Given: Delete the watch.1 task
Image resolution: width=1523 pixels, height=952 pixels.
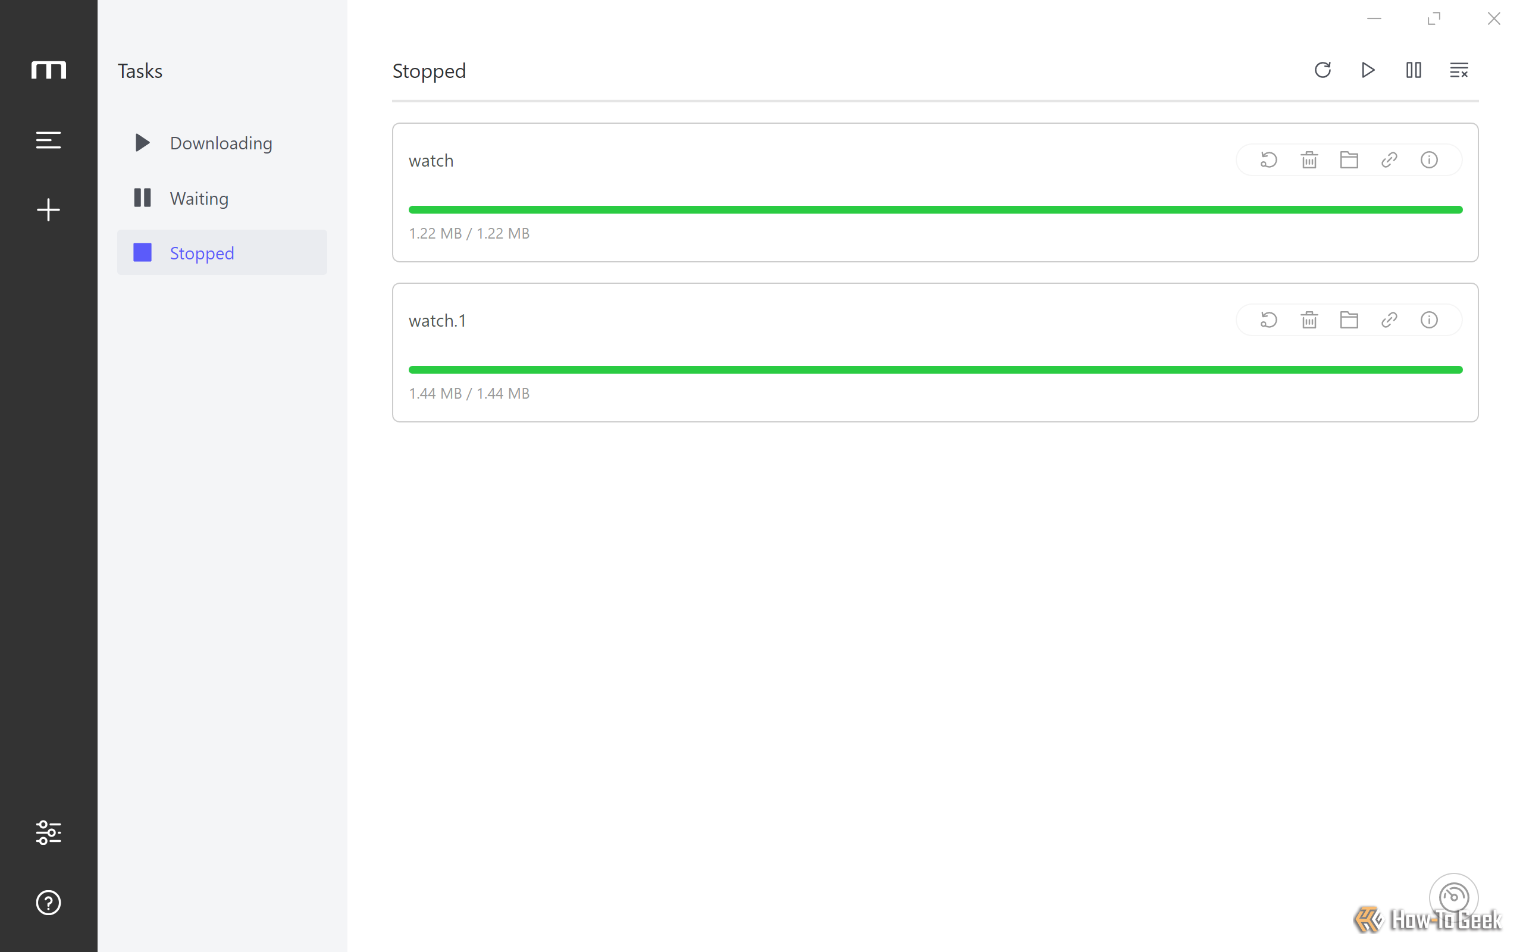Looking at the screenshot, I should (1309, 320).
